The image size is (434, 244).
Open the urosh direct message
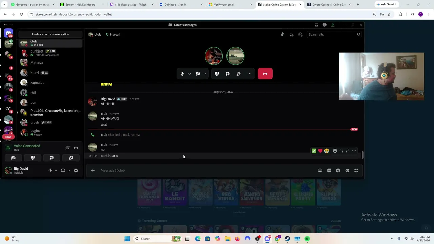point(51,122)
